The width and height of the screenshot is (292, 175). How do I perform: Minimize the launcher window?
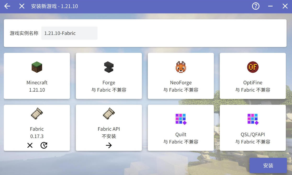tap(270, 6)
